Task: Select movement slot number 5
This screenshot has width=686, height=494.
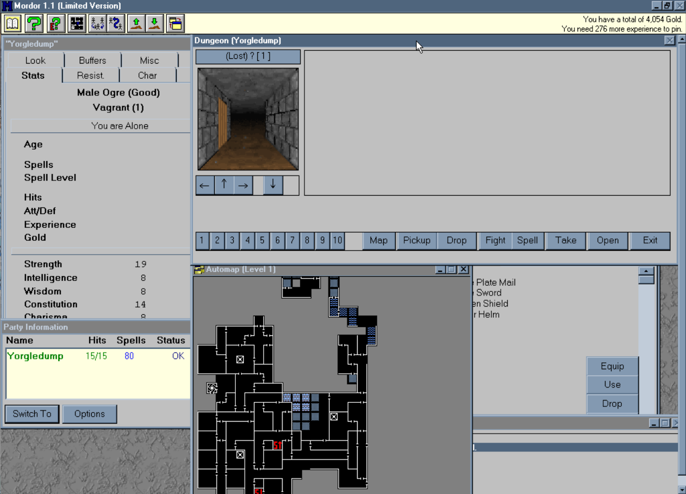Action: [262, 241]
